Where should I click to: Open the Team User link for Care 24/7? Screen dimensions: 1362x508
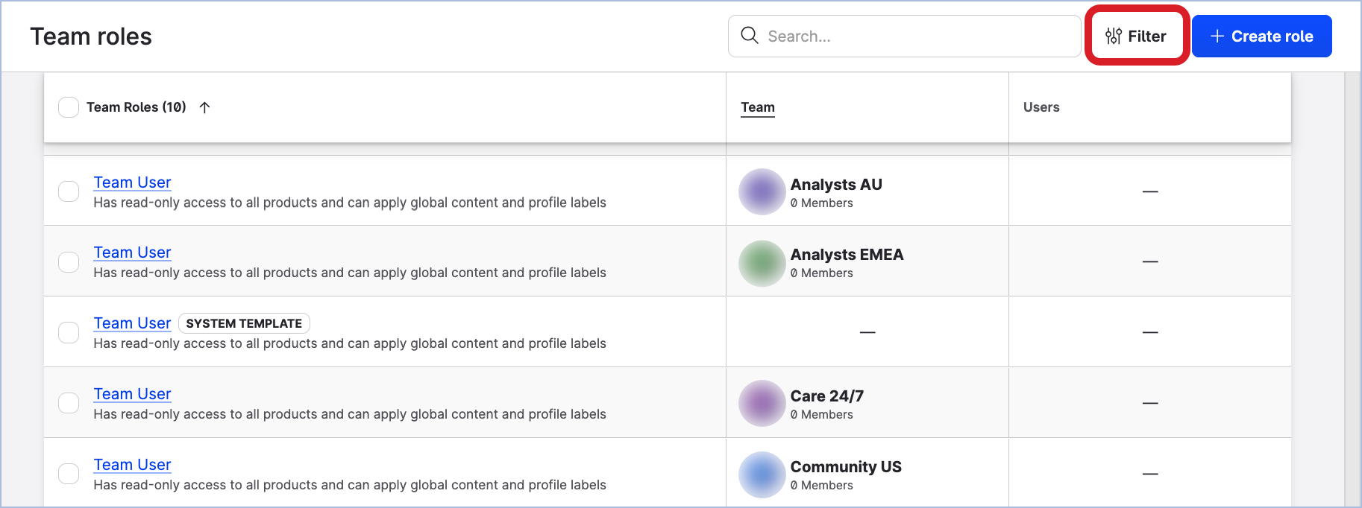point(132,394)
